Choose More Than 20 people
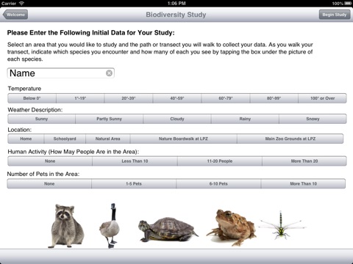 pos(304,161)
